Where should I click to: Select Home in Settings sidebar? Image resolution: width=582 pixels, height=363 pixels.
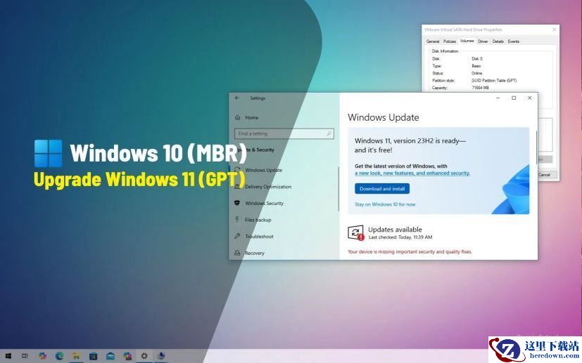(x=252, y=117)
